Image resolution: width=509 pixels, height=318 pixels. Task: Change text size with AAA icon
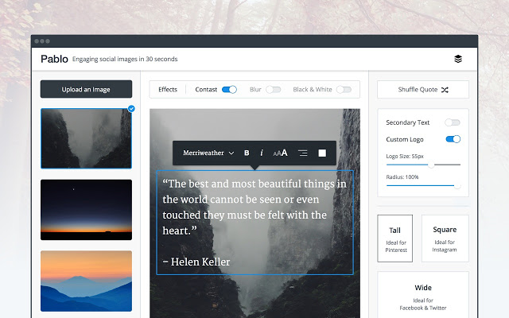pyautogui.click(x=280, y=153)
